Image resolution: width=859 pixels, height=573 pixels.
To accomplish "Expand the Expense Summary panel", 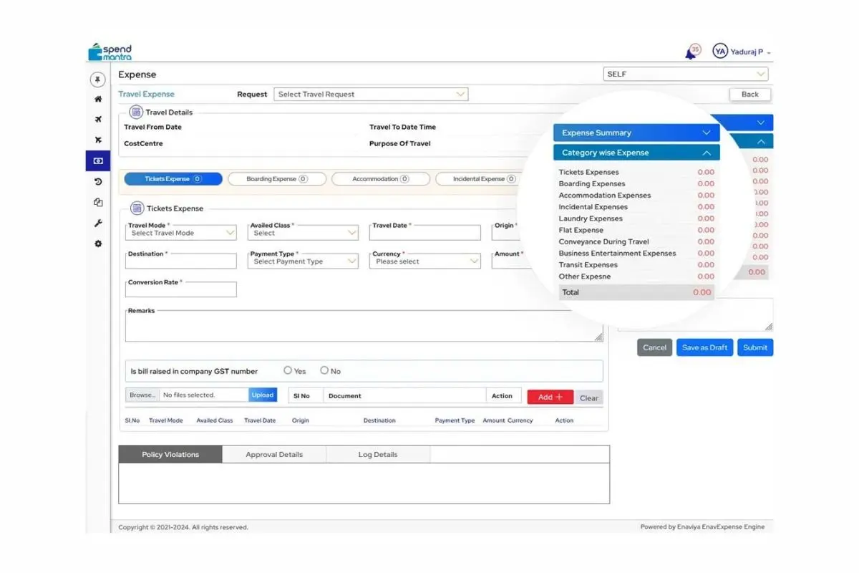I will click(636, 133).
